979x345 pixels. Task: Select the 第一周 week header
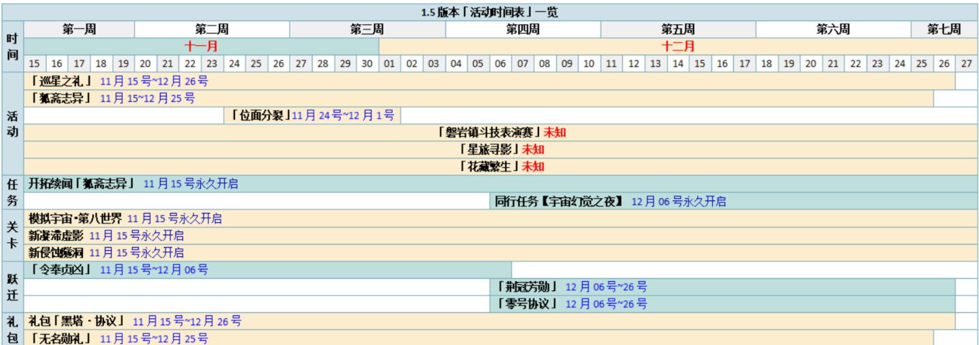pos(79,29)
